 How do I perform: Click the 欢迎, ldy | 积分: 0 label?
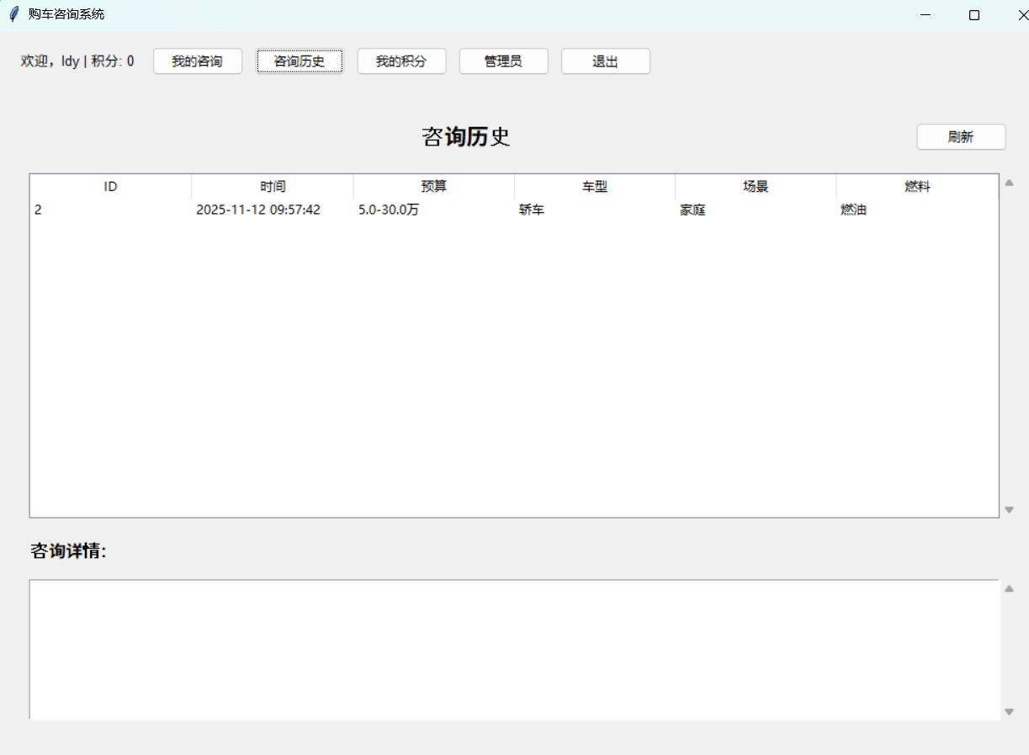77,61
